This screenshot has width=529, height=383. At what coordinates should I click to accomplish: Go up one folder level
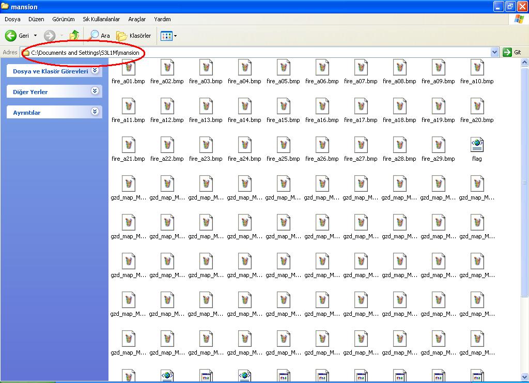74,35
